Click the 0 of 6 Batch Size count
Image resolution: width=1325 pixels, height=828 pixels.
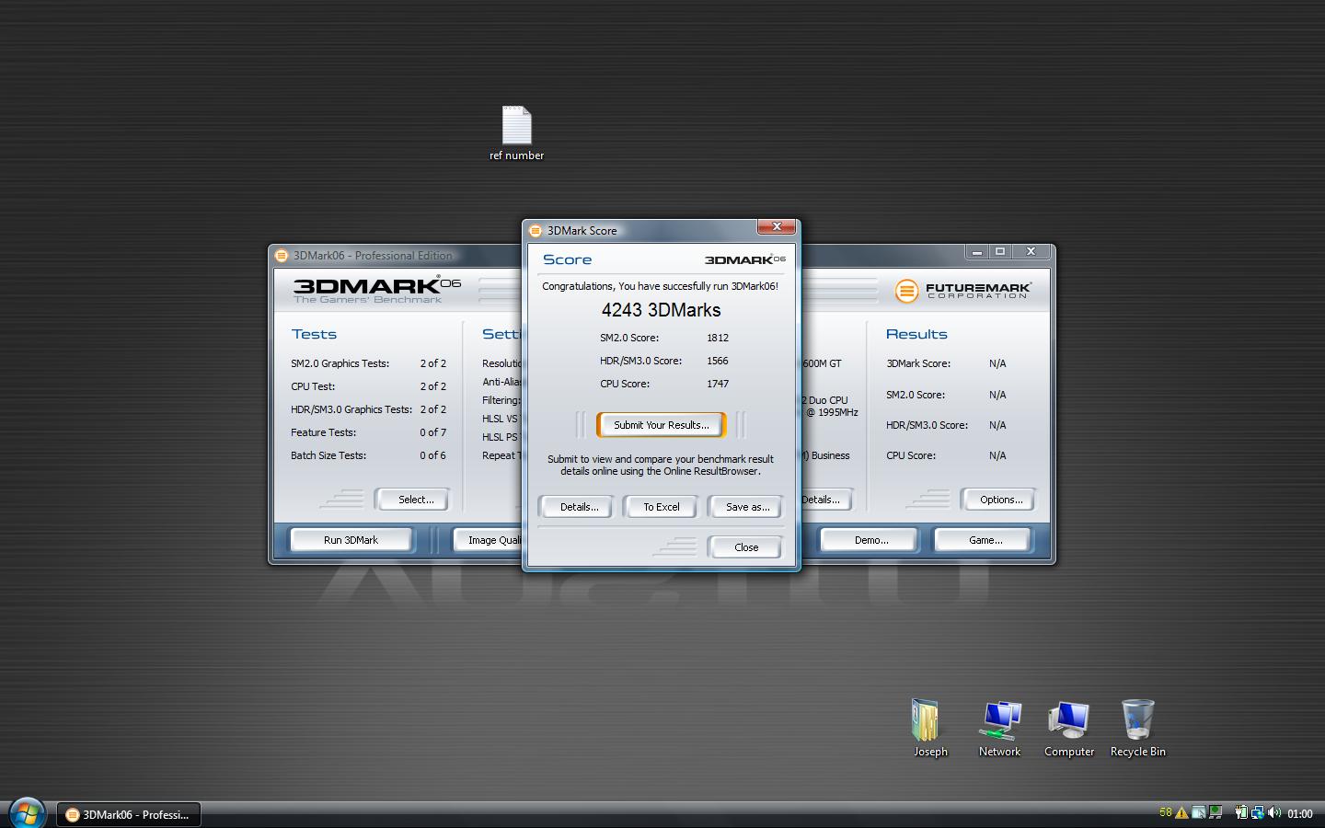point(433,455)
